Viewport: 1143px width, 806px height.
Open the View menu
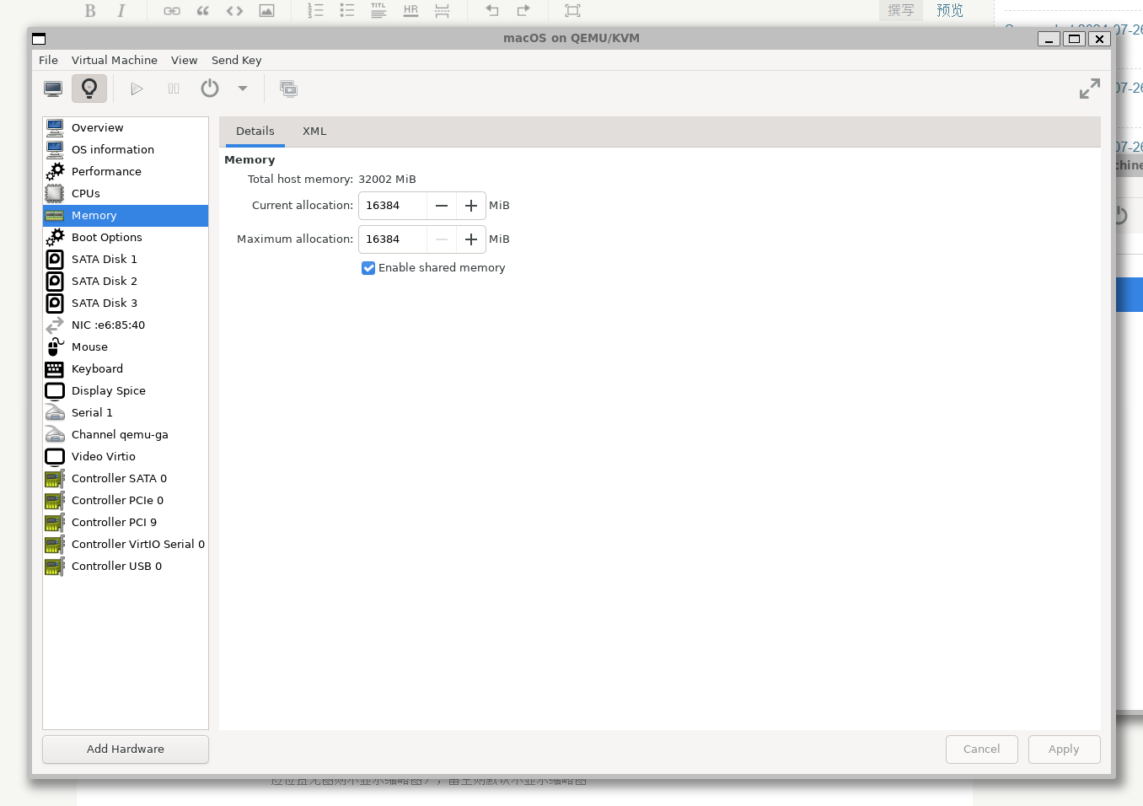184,60
